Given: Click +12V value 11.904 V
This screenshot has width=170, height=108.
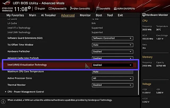Looking at the screenshot, I should (x=146, y=93).
